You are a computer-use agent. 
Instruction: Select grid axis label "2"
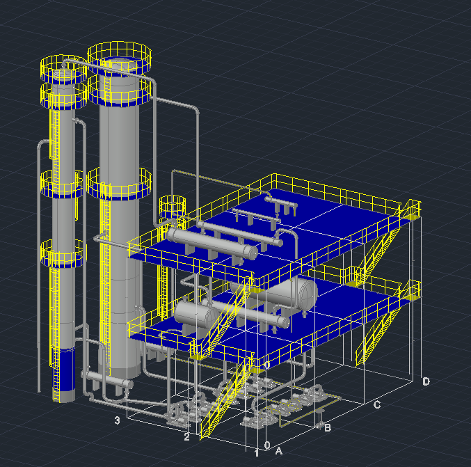pos(186,436)
